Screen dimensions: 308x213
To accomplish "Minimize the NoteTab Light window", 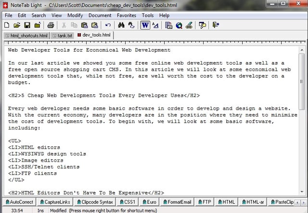I will click(272, 3).
